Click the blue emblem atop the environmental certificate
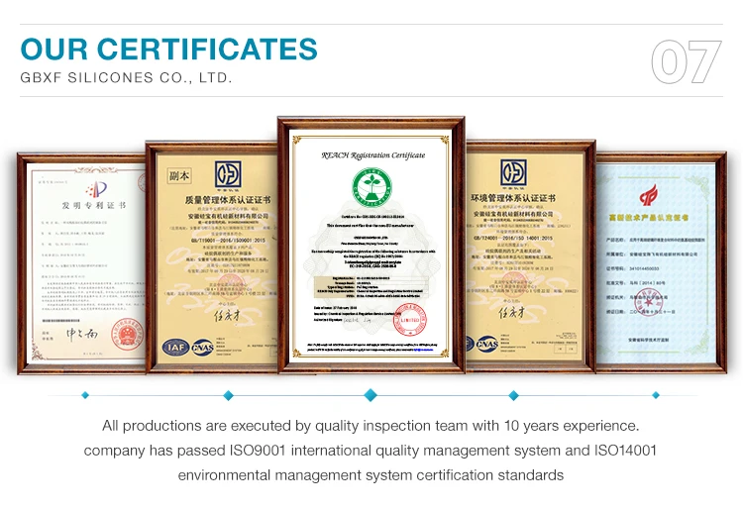 [513, 172]
